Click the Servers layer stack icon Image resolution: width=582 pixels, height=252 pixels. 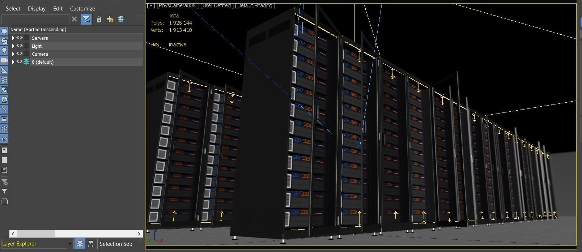coord(26,38)
